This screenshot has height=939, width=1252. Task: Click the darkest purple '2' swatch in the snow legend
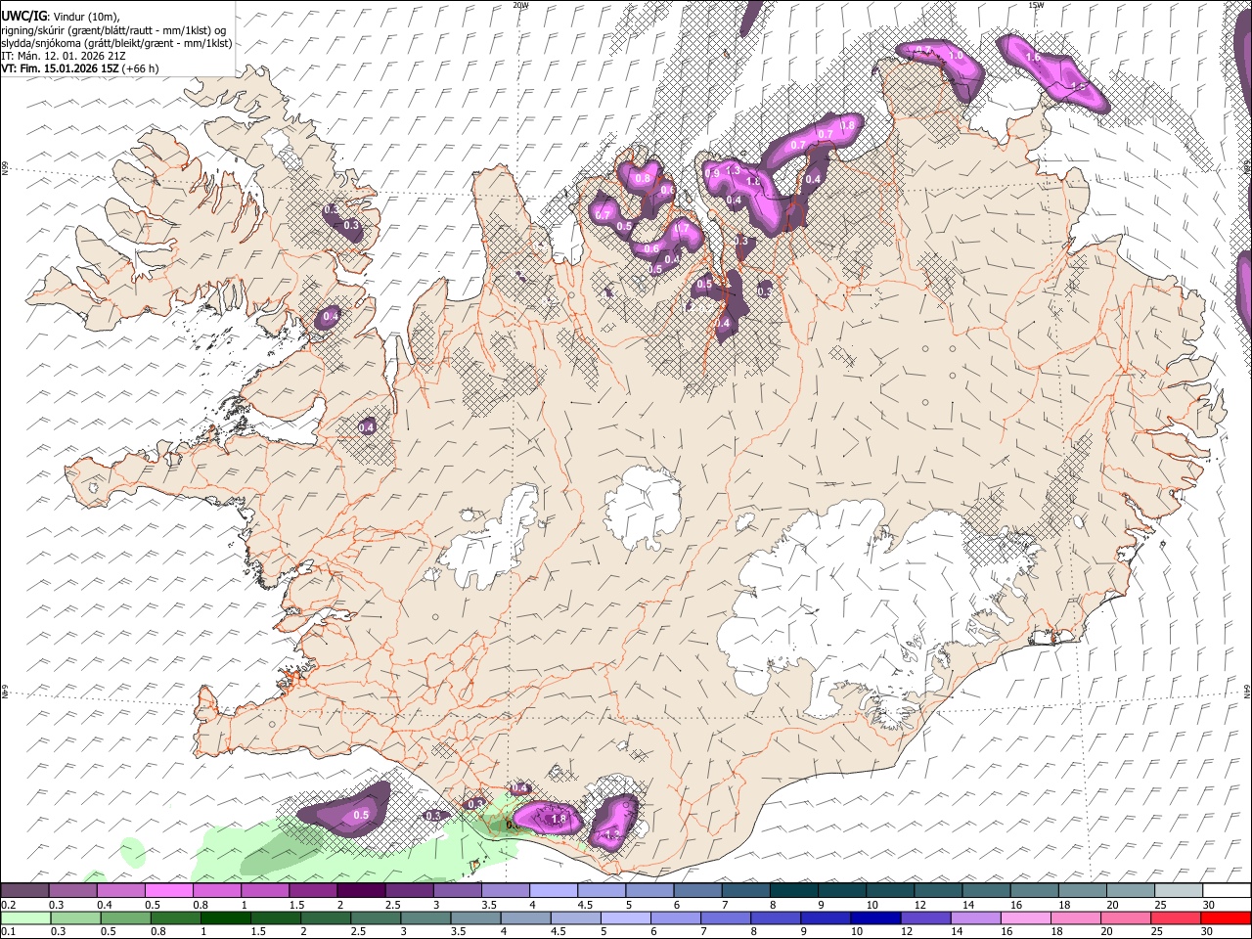[361, 891]
